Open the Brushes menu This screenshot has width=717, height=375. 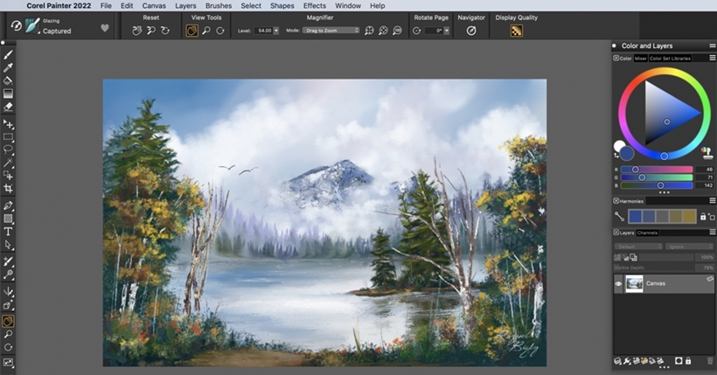[x=218, y=5]
